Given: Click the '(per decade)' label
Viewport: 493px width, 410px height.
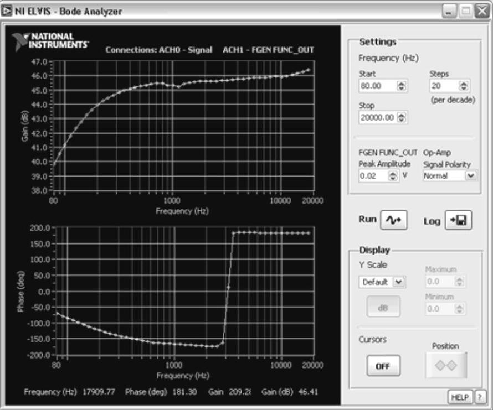Looking at the screenshot, I should tap(453, 100).
